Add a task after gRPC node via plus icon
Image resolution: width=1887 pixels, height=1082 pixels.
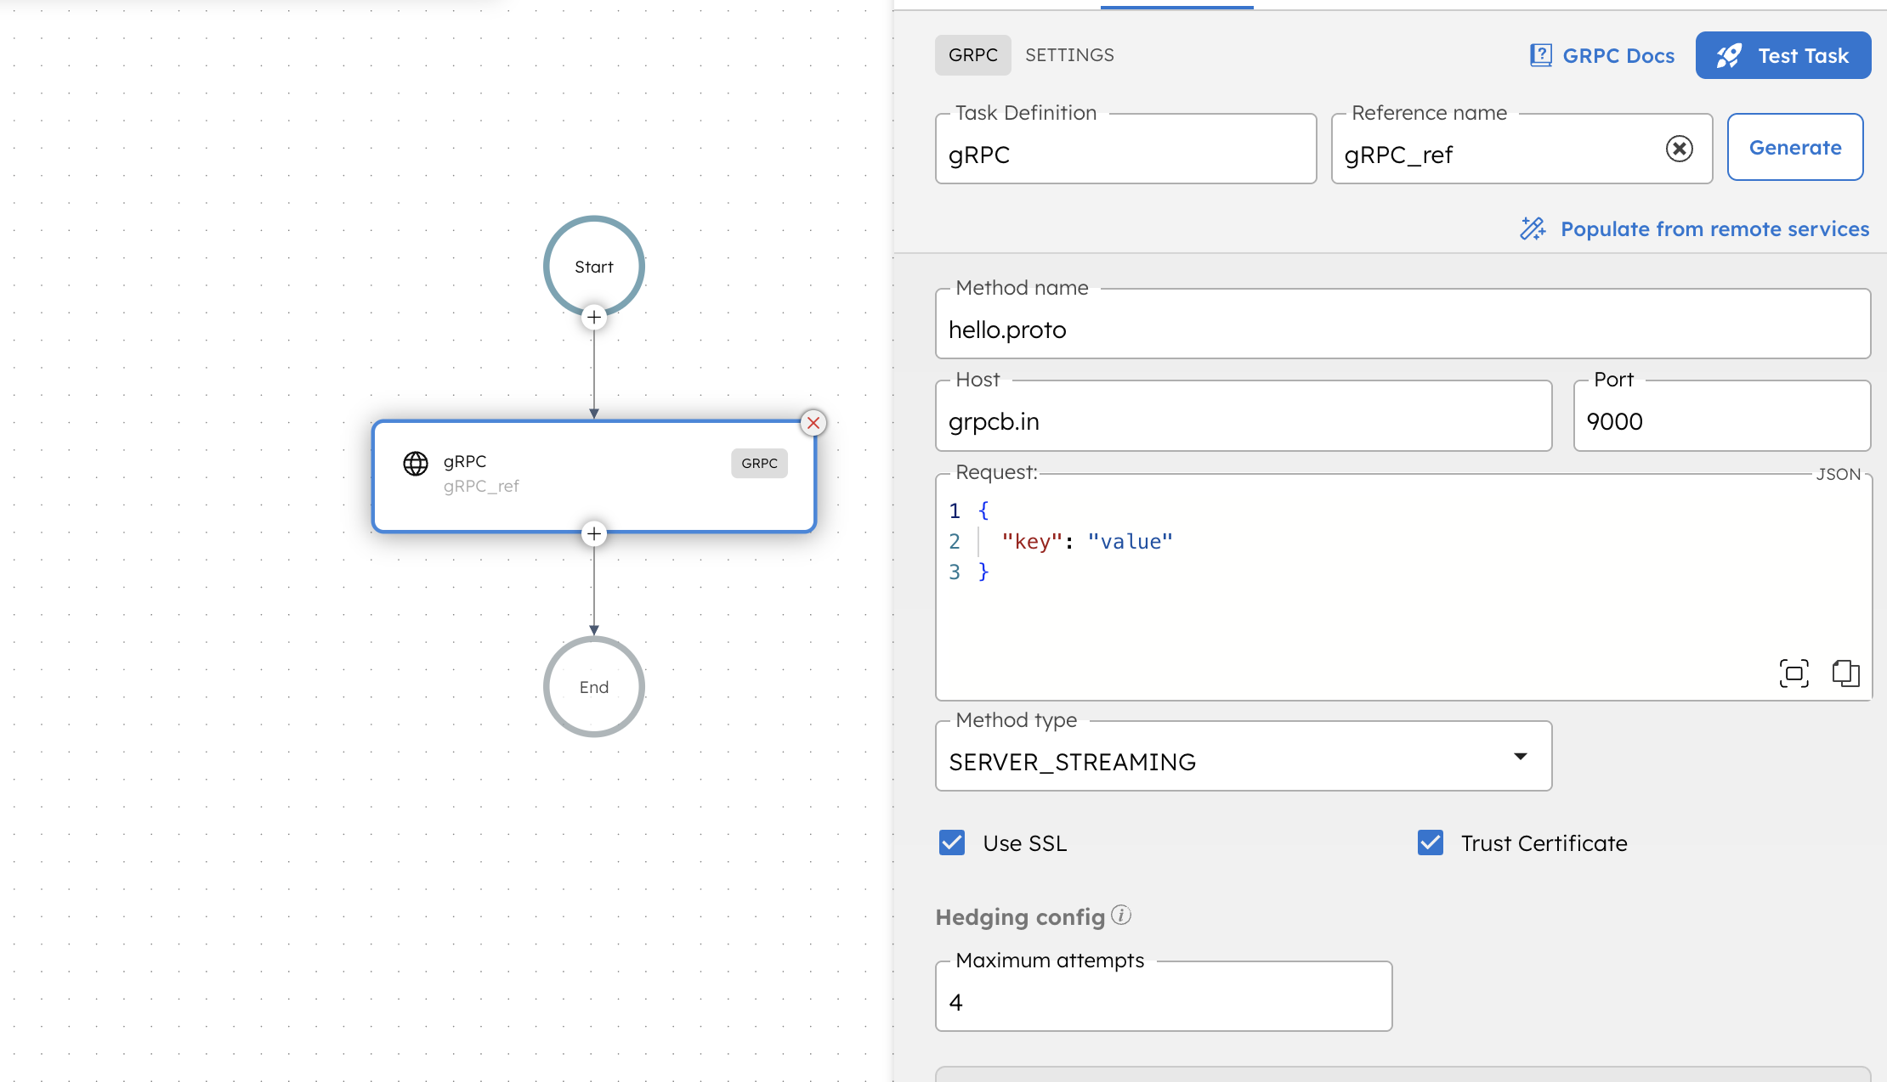(593, 533)
